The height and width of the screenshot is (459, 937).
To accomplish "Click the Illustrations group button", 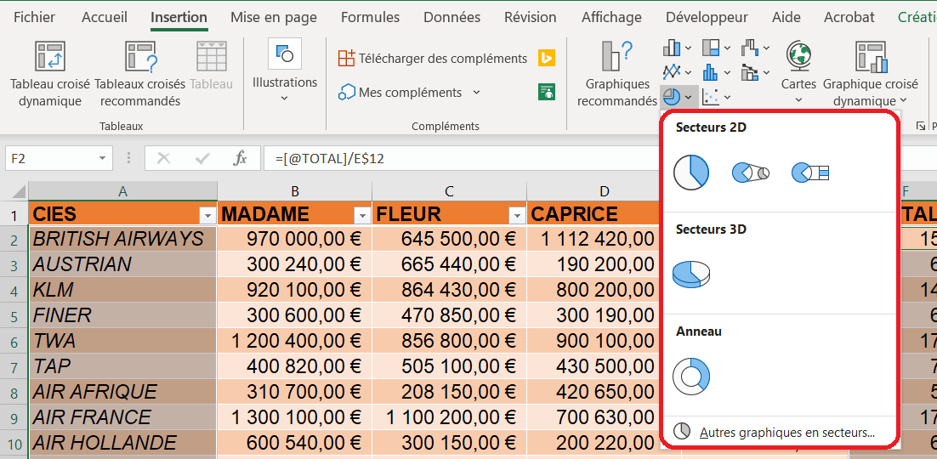I will click(x=285, y=71).
